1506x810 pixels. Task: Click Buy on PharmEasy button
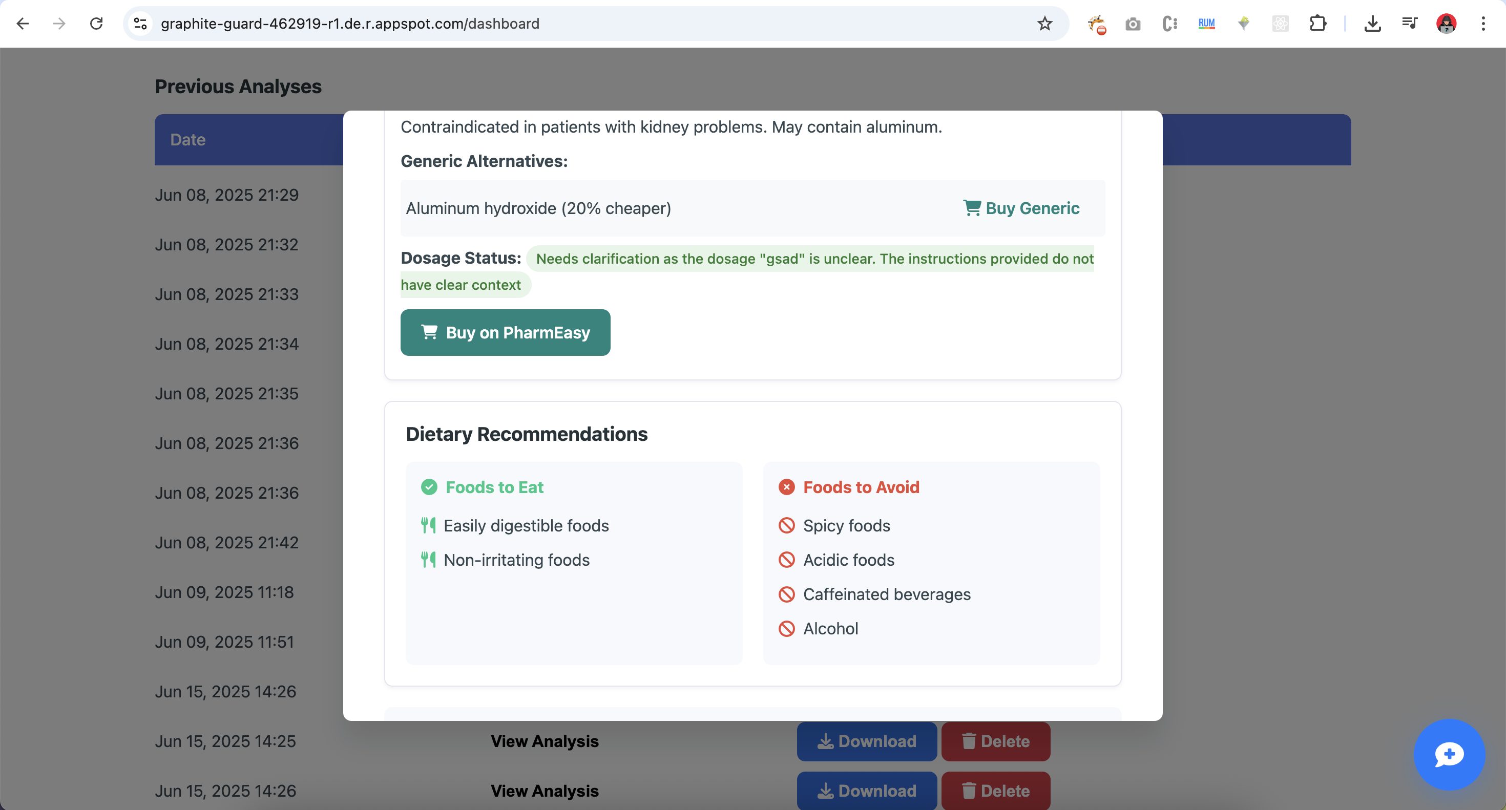coord(505,332)
